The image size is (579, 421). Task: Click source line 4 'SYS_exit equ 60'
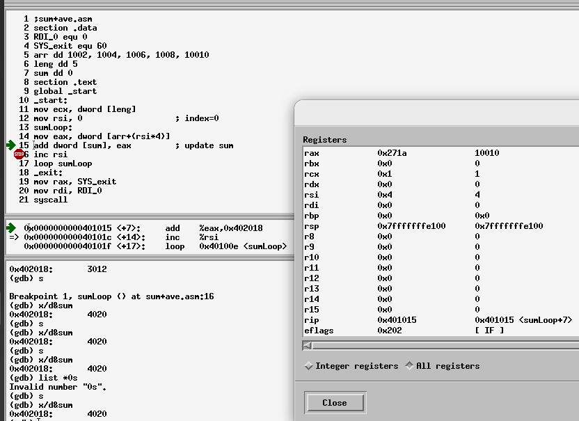pyautogui.click(x=70, y=46)
